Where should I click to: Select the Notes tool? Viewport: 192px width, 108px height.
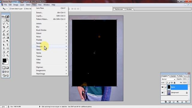[4, 52]
